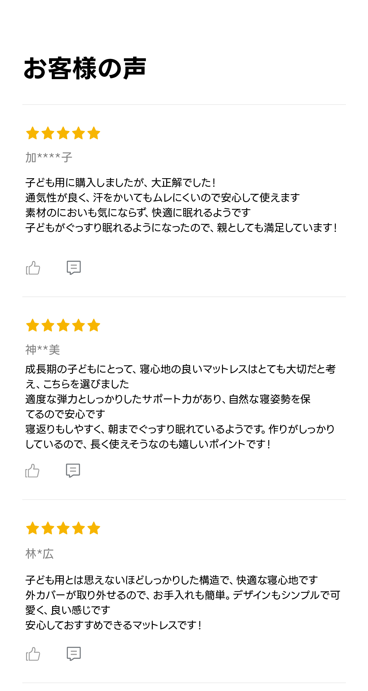Click the お客様の声 heading
This screenshot has height=691, width=368.
[85, 68]
